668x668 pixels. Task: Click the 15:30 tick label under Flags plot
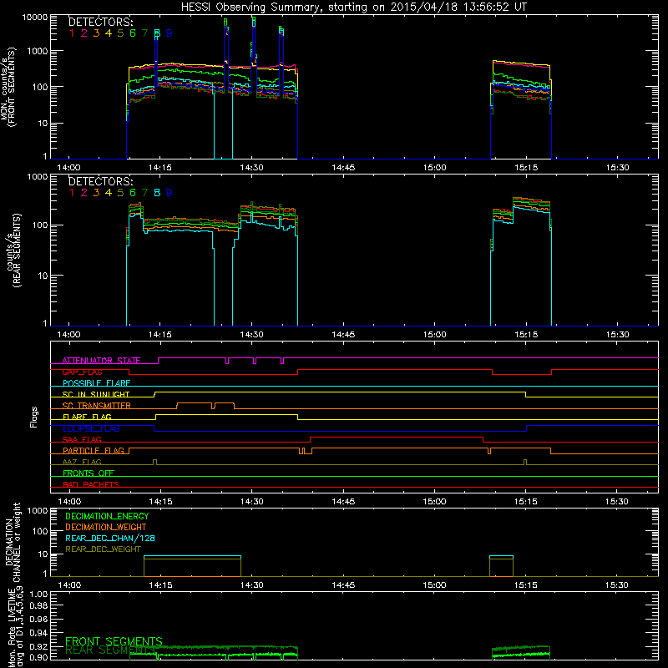tap(617, 502)
